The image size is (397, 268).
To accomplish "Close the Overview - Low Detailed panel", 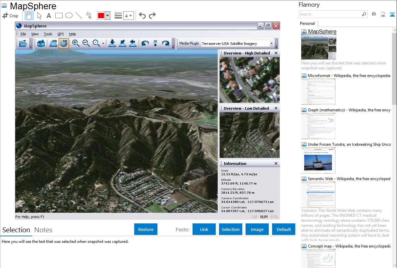I will pos(276,108).
